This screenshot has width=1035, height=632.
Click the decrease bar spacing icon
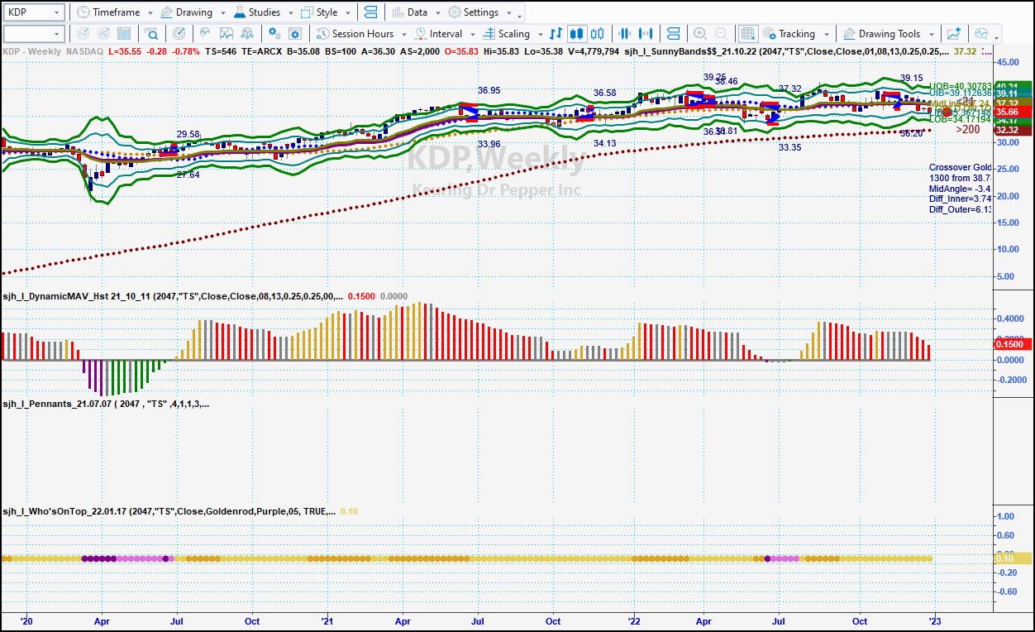click(x=625, y=34)
